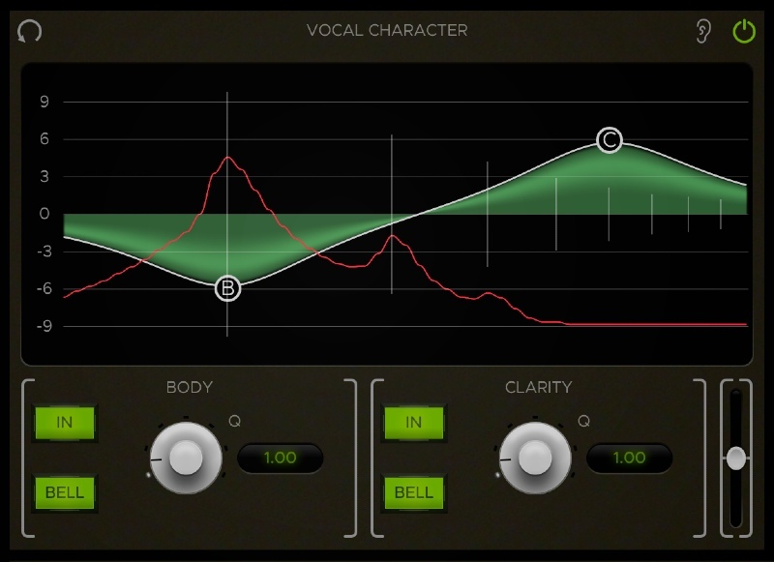The image size is (774, 562).
Task: Click the CLARITY section label
Action: click(x=539, y=387)
